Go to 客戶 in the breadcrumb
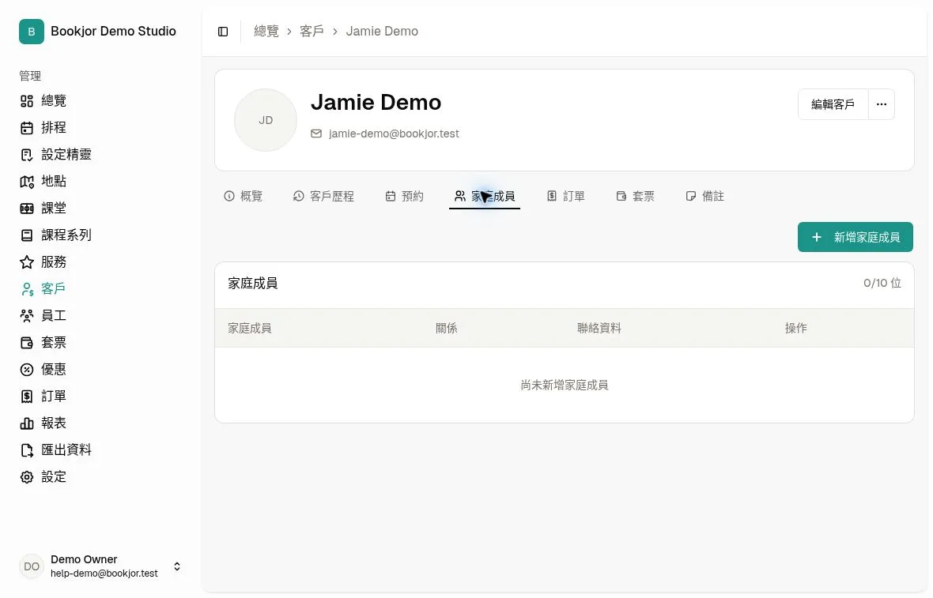This screenshot has width=933, height=598. (312, 32)
